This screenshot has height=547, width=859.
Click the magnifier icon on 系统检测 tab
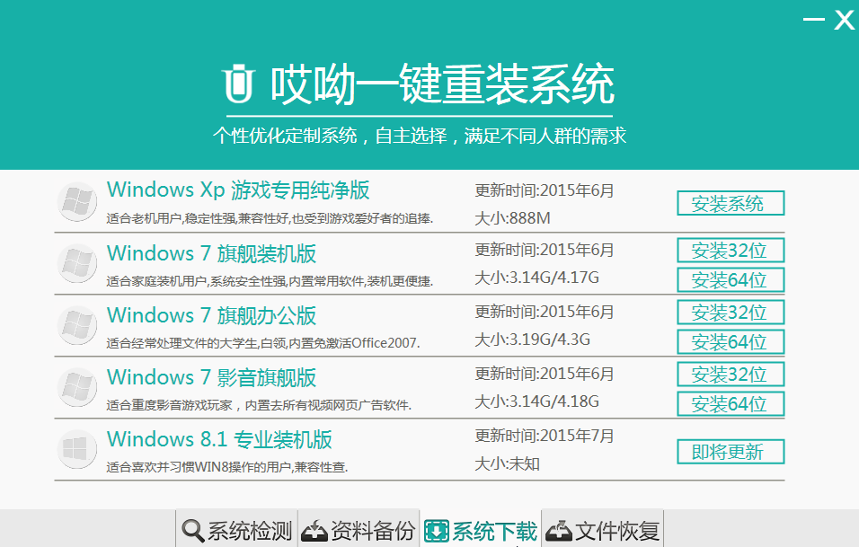[x=191, y=530]
